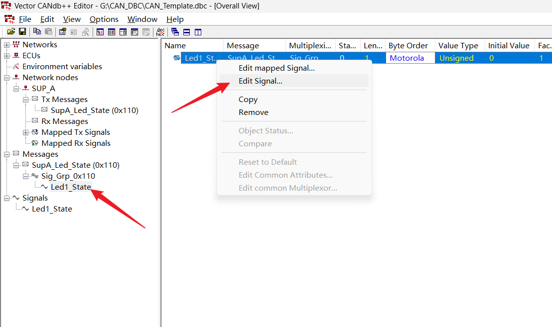Expand the ECUs tree node

6,56
